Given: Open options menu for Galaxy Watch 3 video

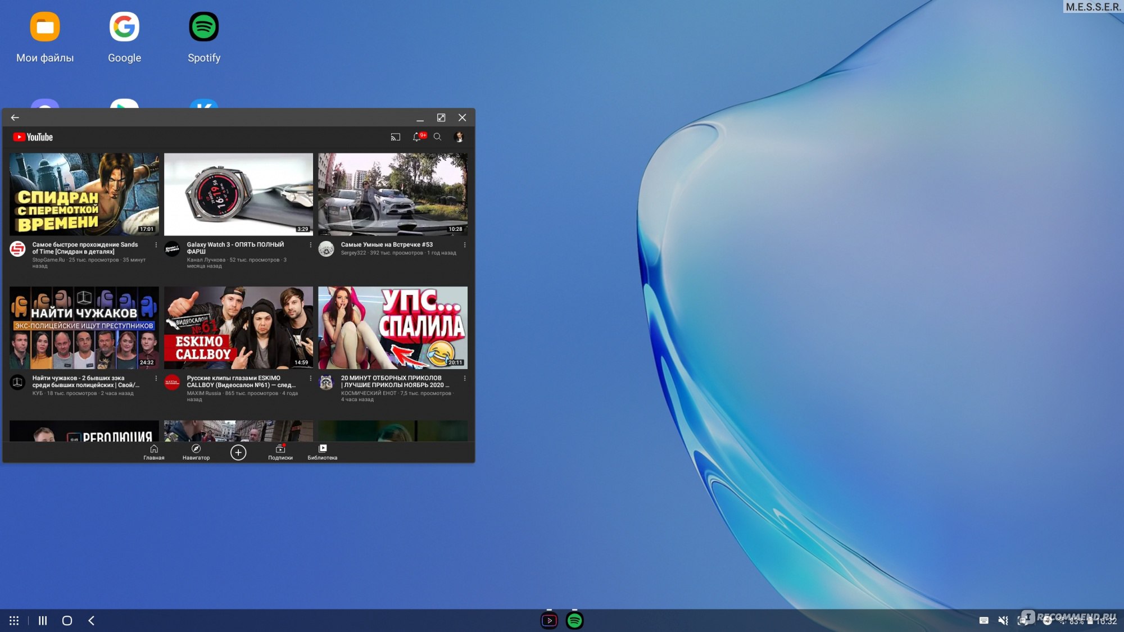Looking at the screenshot, I should pos(310,245).
